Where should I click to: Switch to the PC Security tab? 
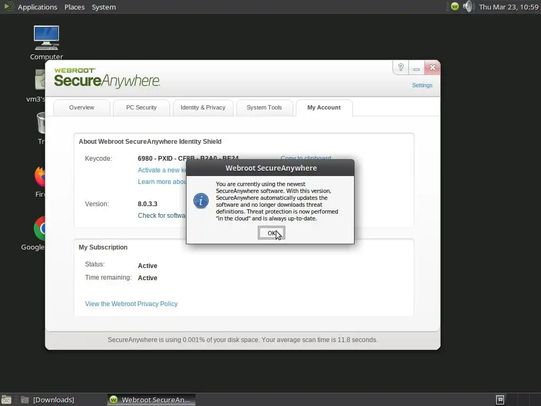pyautogui.click(x=142, y=107)
